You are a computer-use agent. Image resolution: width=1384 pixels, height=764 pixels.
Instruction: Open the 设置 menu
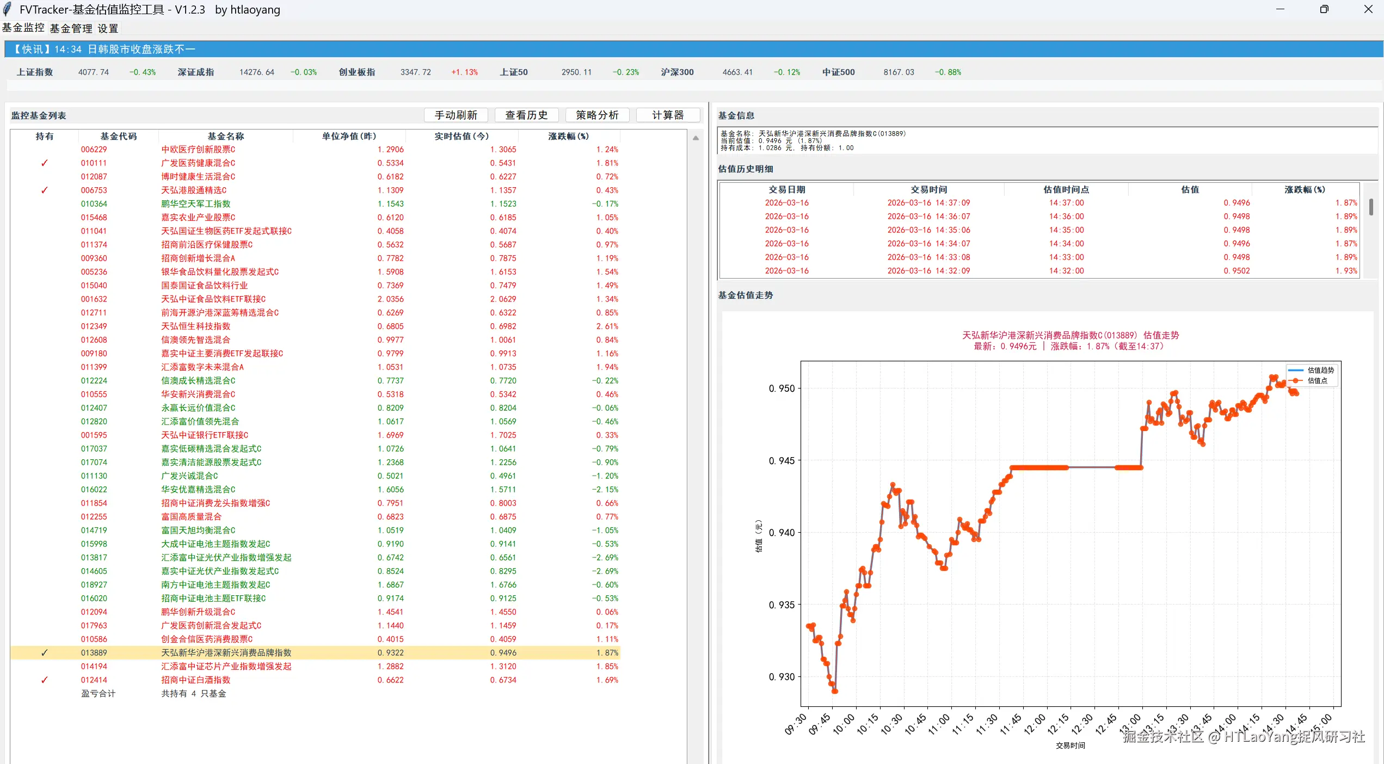point(108,28)
